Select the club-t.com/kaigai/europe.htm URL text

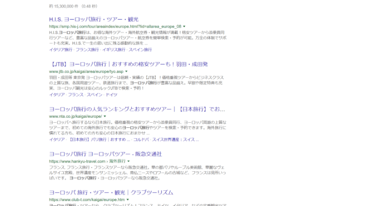click(x=87, y=200)
